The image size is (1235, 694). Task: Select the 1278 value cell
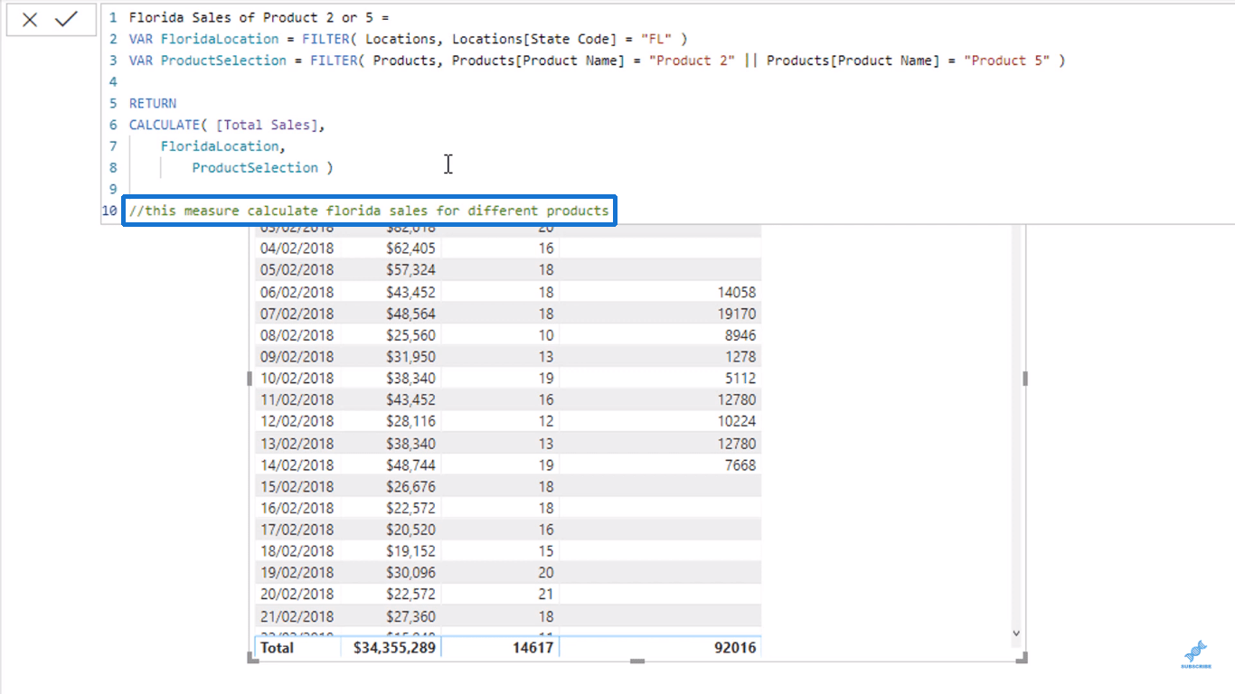tap(740, 357)
